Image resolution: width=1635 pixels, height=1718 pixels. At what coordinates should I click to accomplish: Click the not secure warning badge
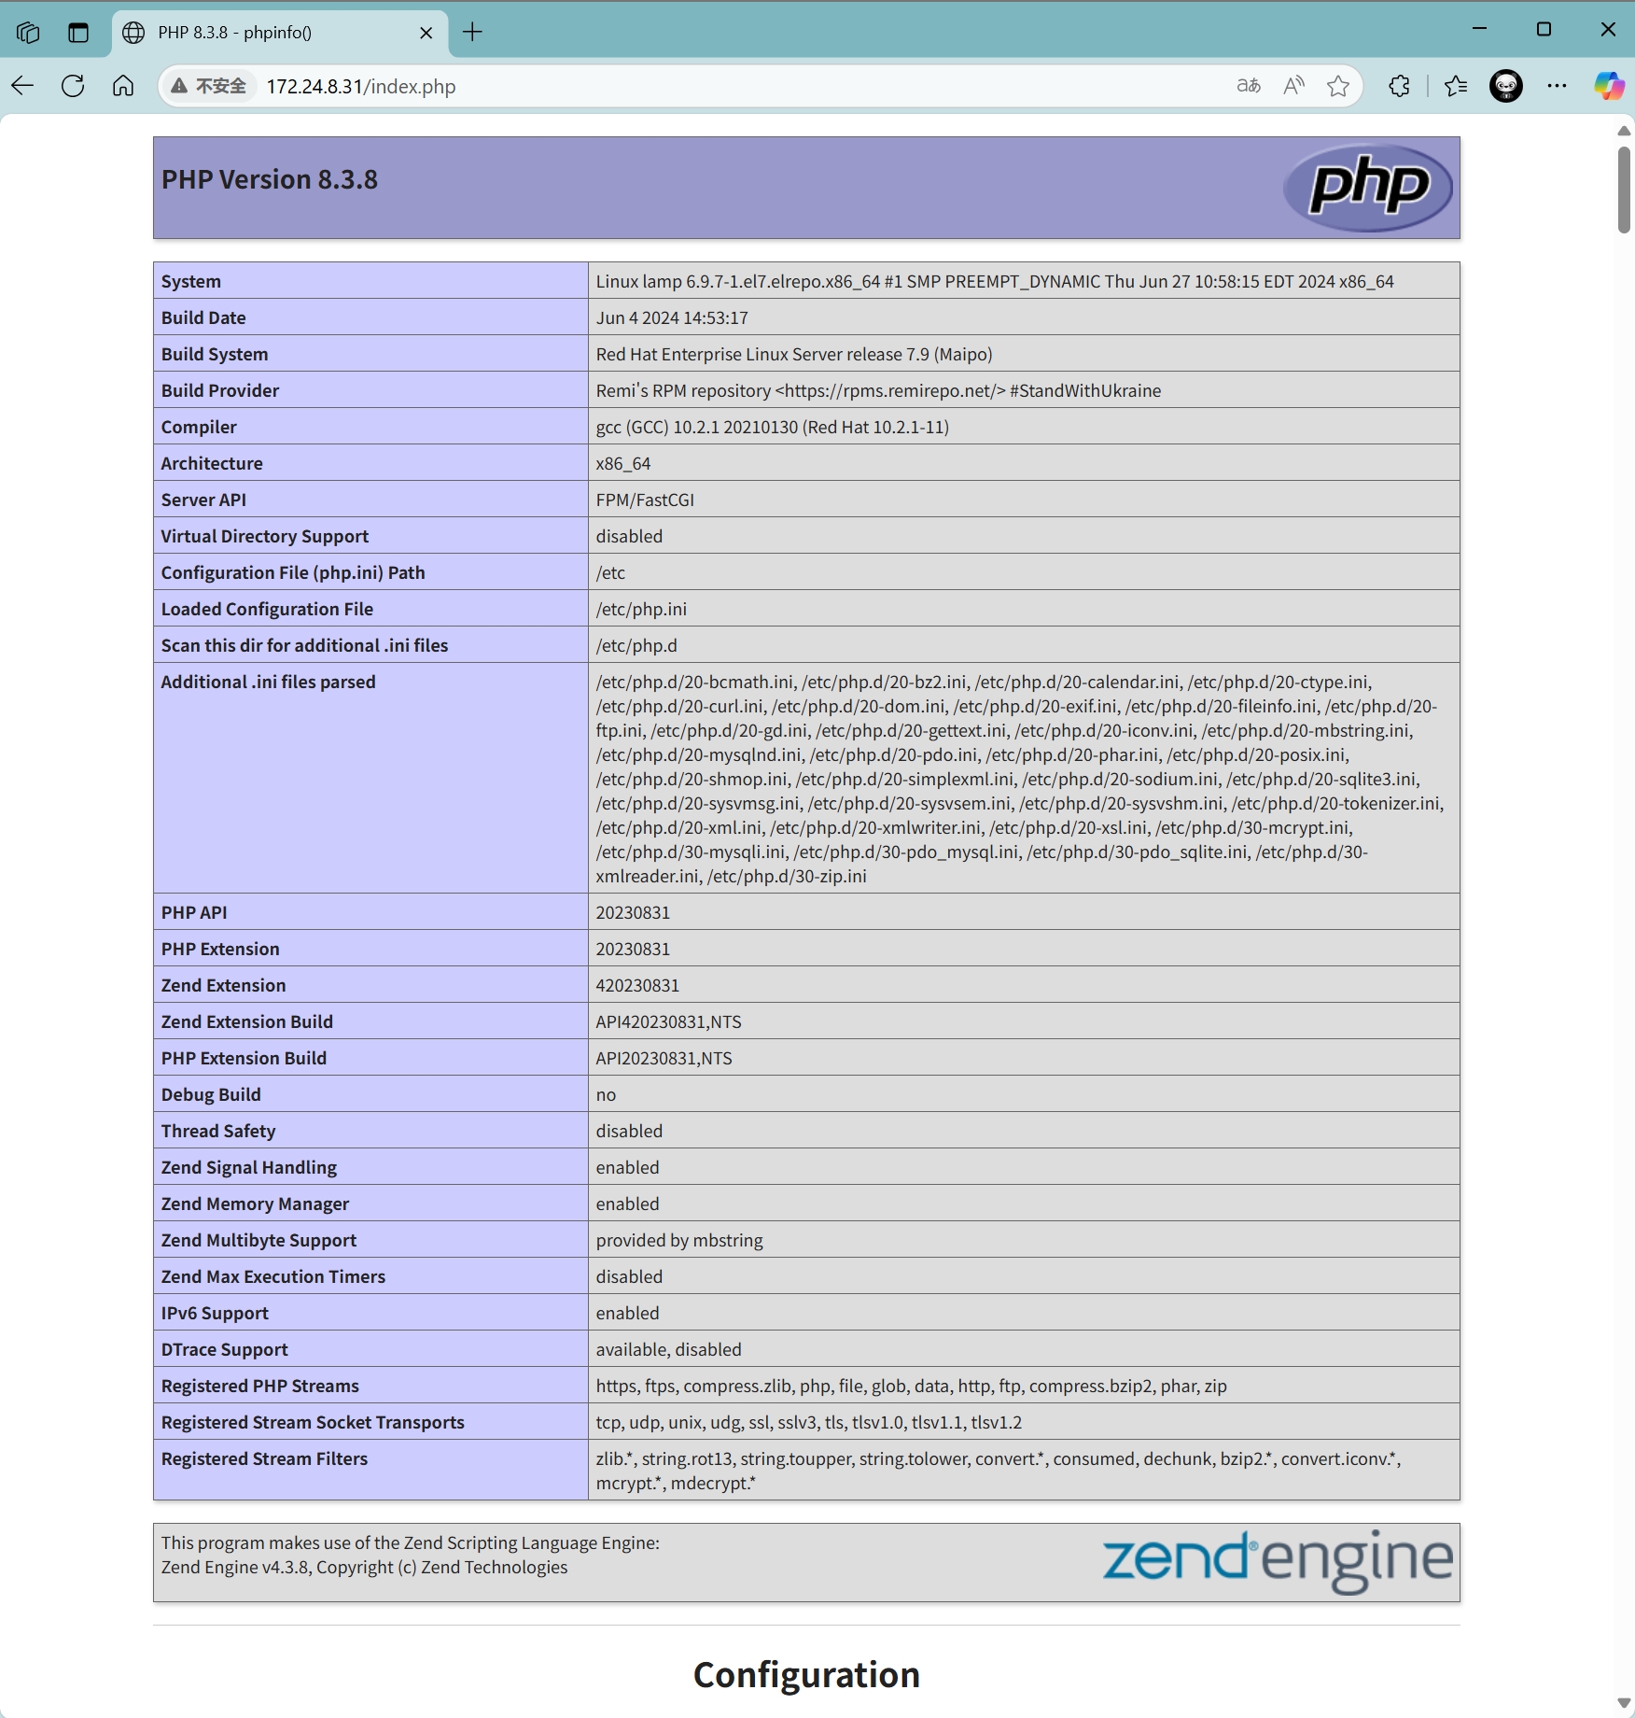click(x=209, y=86)
